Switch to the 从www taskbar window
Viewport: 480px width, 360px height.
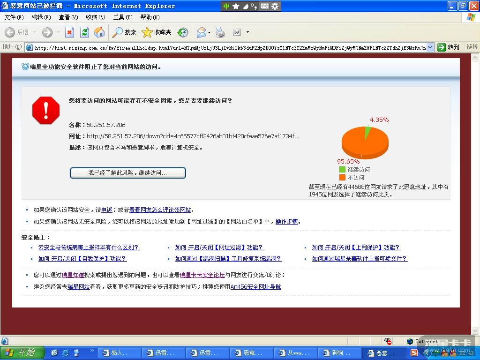(296, 353)
